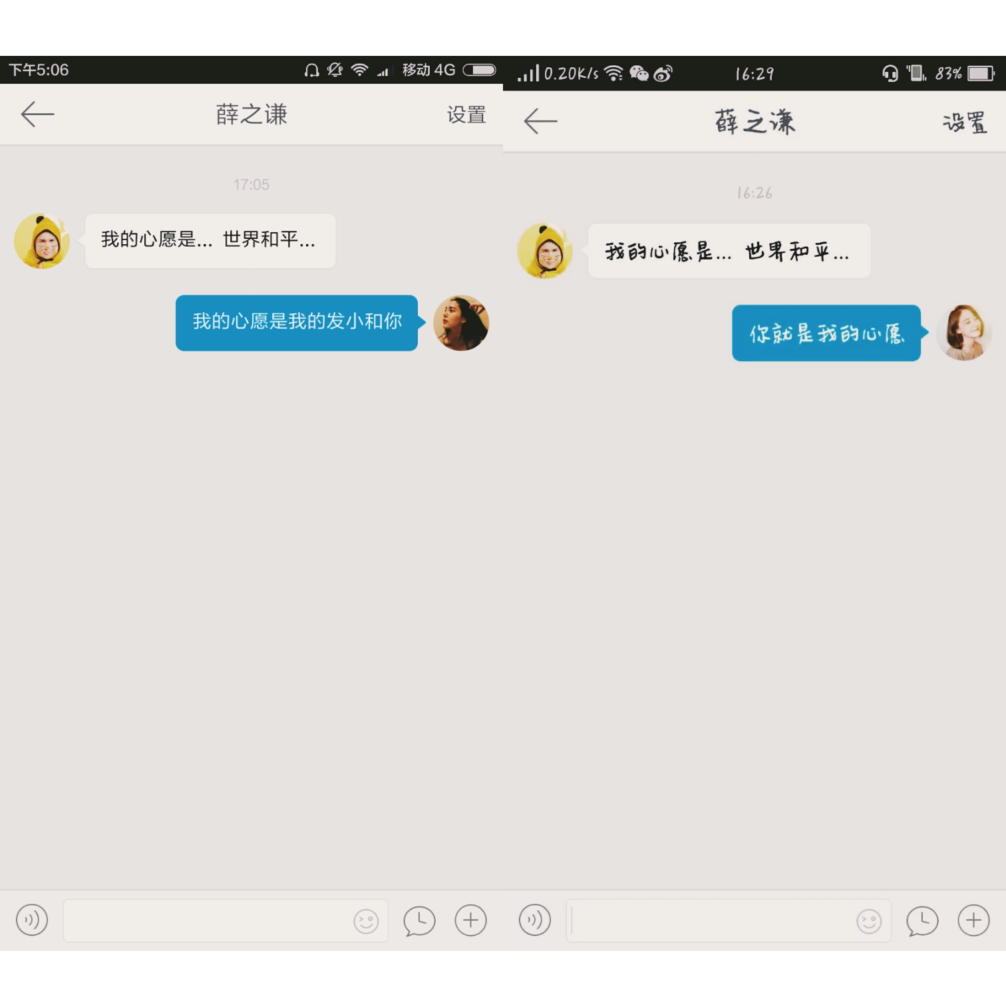
Task: Tap the back arrow in the right chat
Action: point(540,121)
